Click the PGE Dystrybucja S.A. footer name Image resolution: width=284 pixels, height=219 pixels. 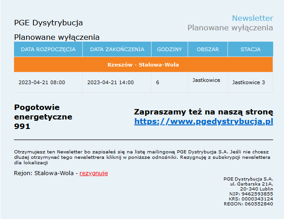(x=248, y=179)
